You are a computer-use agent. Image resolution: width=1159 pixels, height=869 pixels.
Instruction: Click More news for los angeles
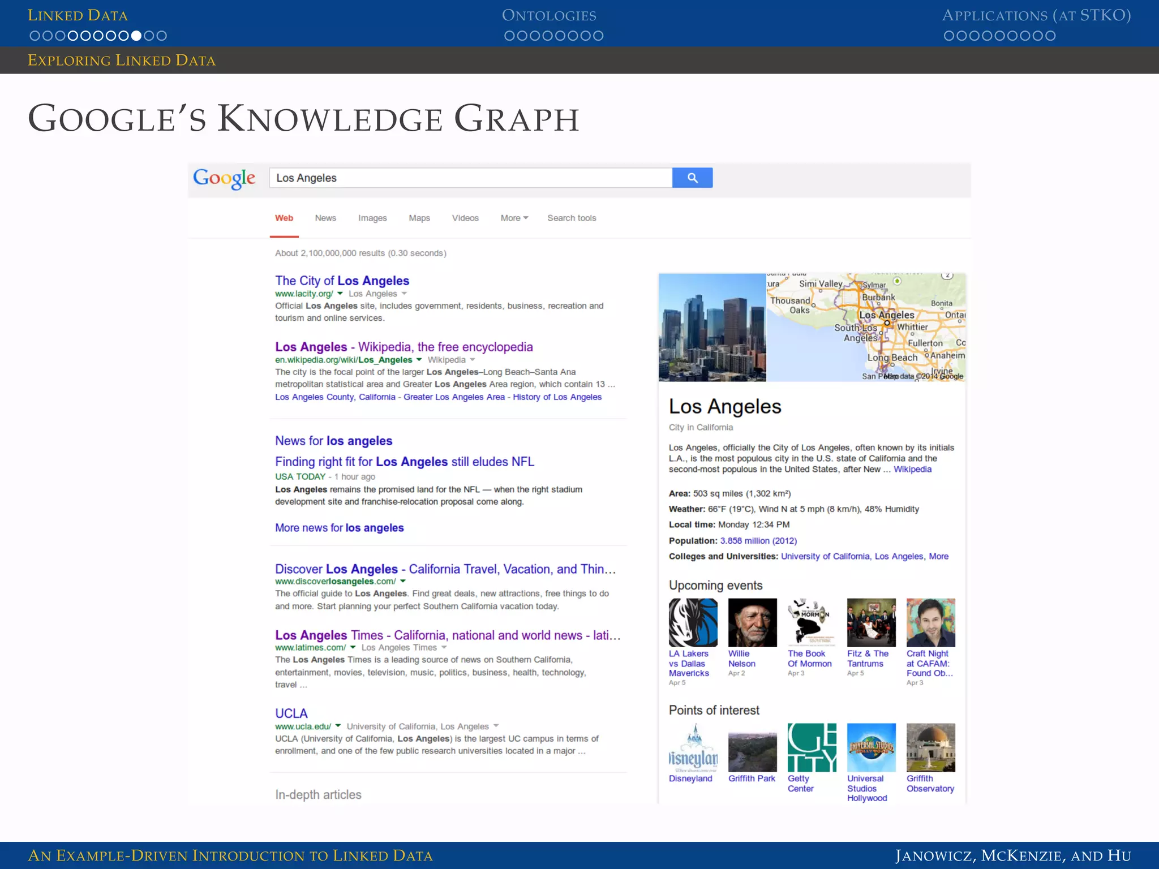pos(340,528)
